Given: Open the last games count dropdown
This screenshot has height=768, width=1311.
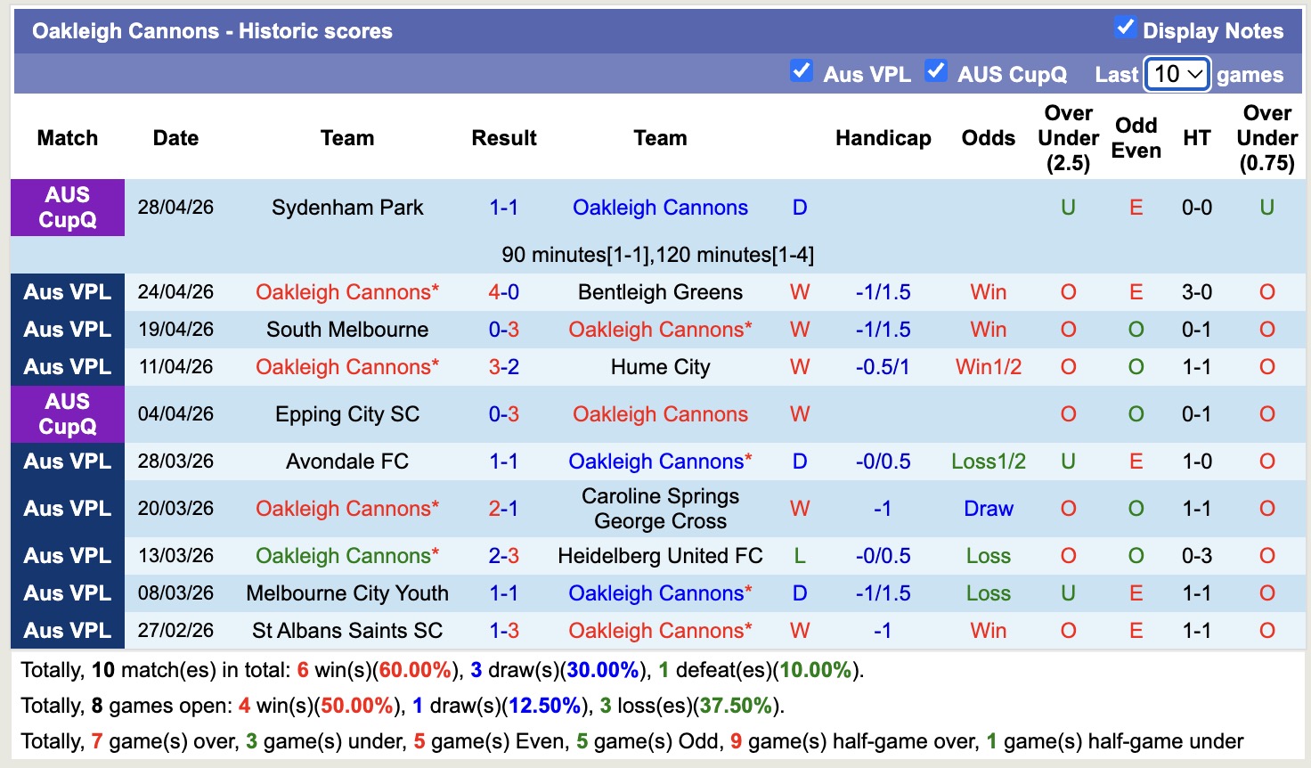Looking at the screenshot, I should pyautogui.click(x=1176, y=74).
